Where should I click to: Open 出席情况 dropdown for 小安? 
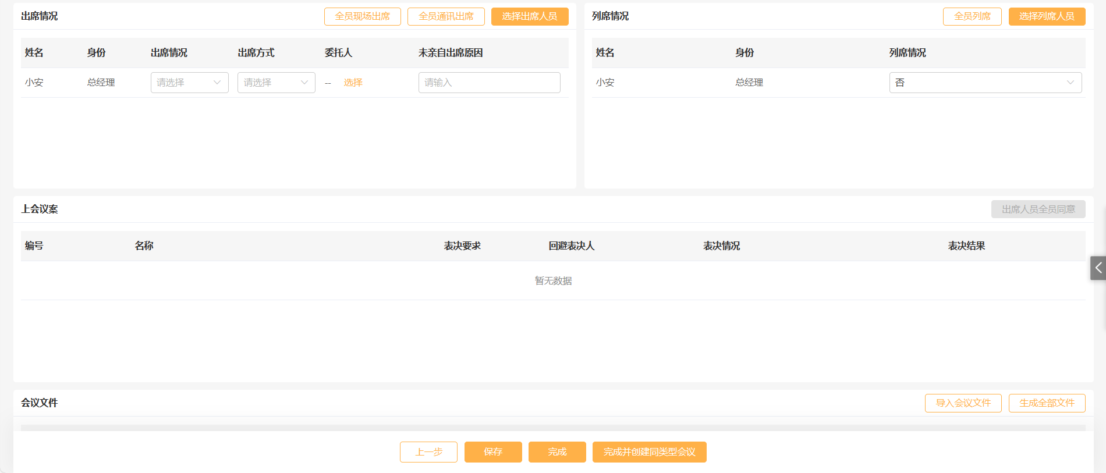click(x=190, y=83)
